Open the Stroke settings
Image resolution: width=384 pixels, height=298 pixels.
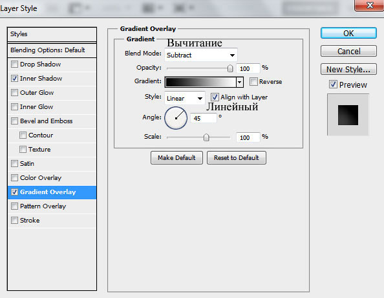[30, 221]
